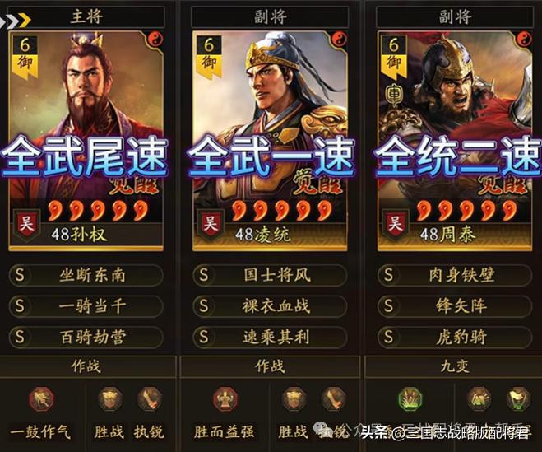Screen dimensions: 542x452
Task: Select the 虎豹骑 skill slot
Action: 454,337
